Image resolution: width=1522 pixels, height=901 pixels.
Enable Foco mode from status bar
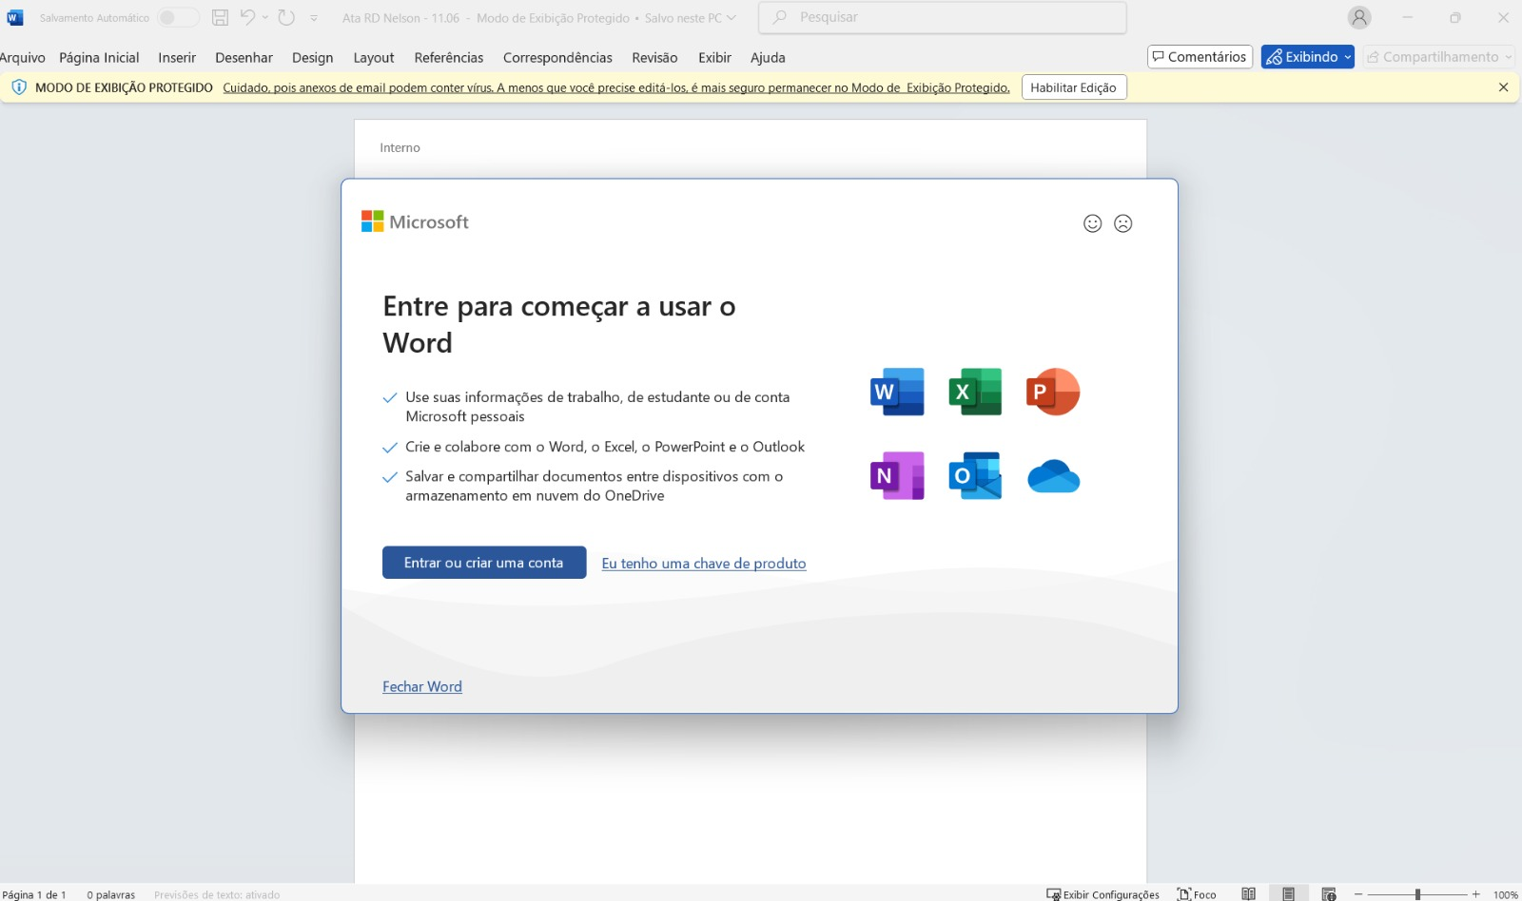pyautogui.click(x=1197, y=894)
